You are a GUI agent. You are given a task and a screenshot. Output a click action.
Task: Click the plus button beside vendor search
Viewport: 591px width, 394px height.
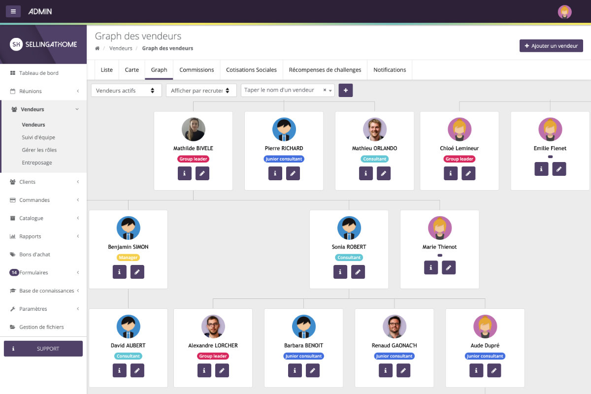346,91
